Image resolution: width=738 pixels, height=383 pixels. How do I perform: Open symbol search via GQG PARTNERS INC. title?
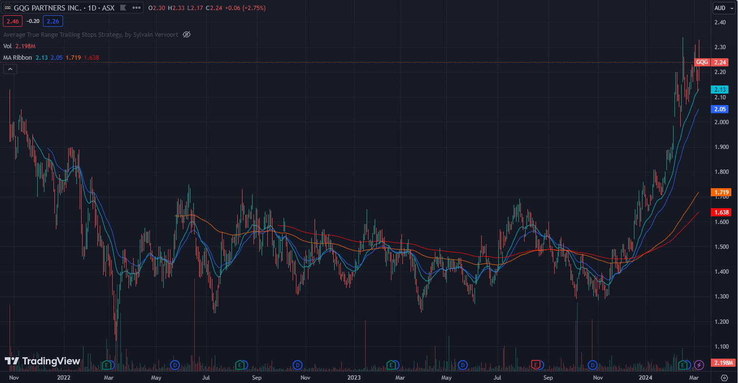[x=64, y=8]
